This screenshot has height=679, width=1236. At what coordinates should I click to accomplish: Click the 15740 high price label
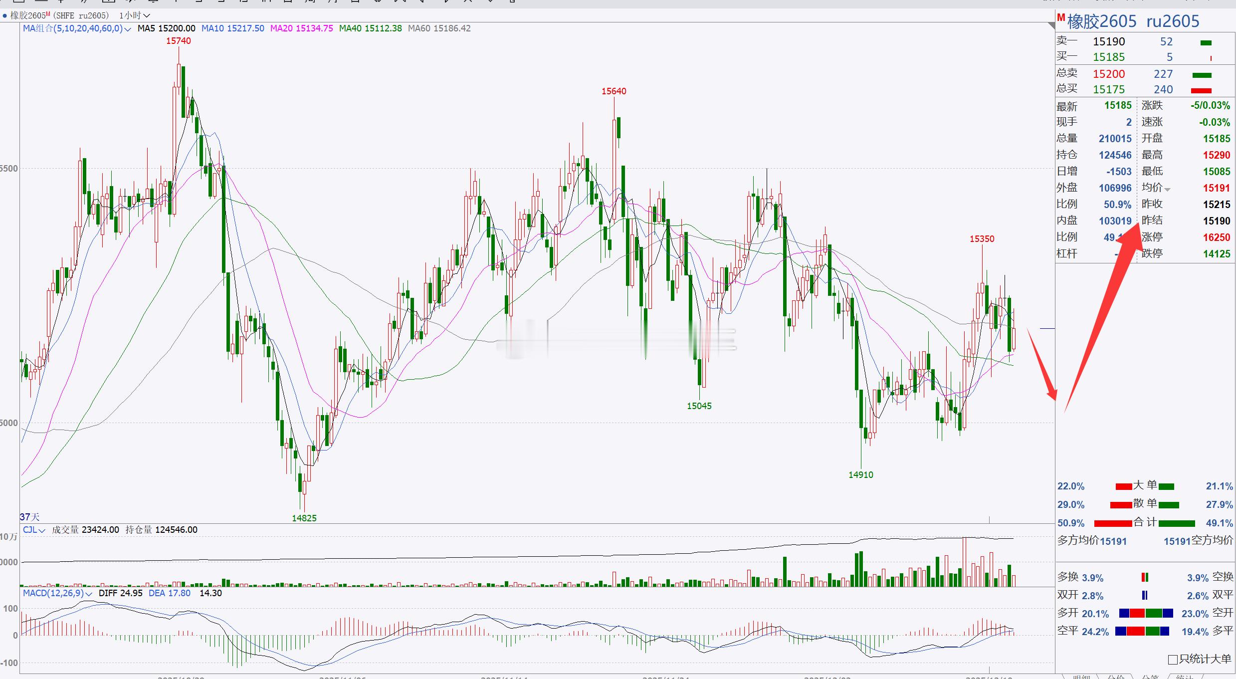point(179,41)
